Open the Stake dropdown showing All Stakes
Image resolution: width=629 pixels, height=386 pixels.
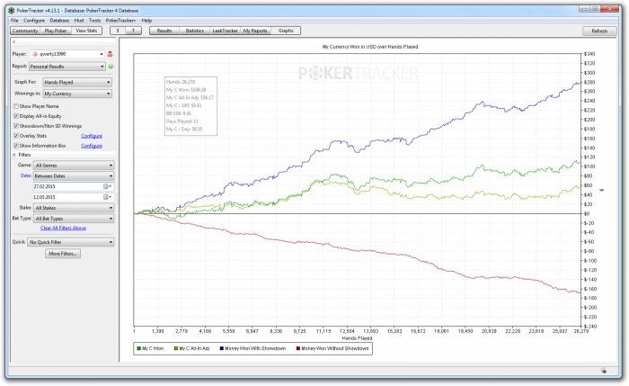(74, 208)
